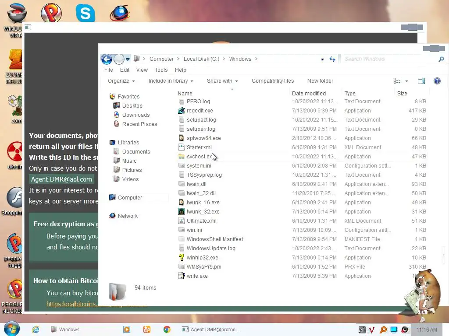449x336 pixels.
Task: Switch to the Agent.DMR@proton taskbar button
Action: 211,329
